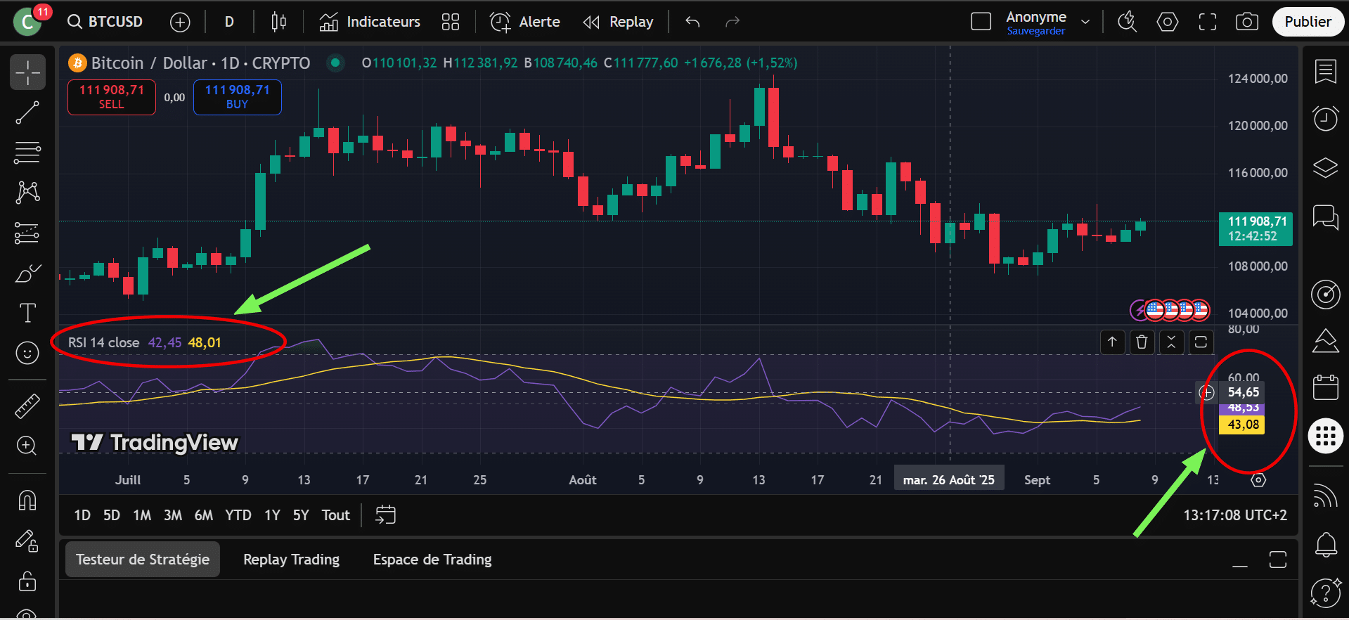Screen dimensions: 1349x620
Task: Open the Espace de Trading tab
Action: pyautogui.click(x=432, y=560)
